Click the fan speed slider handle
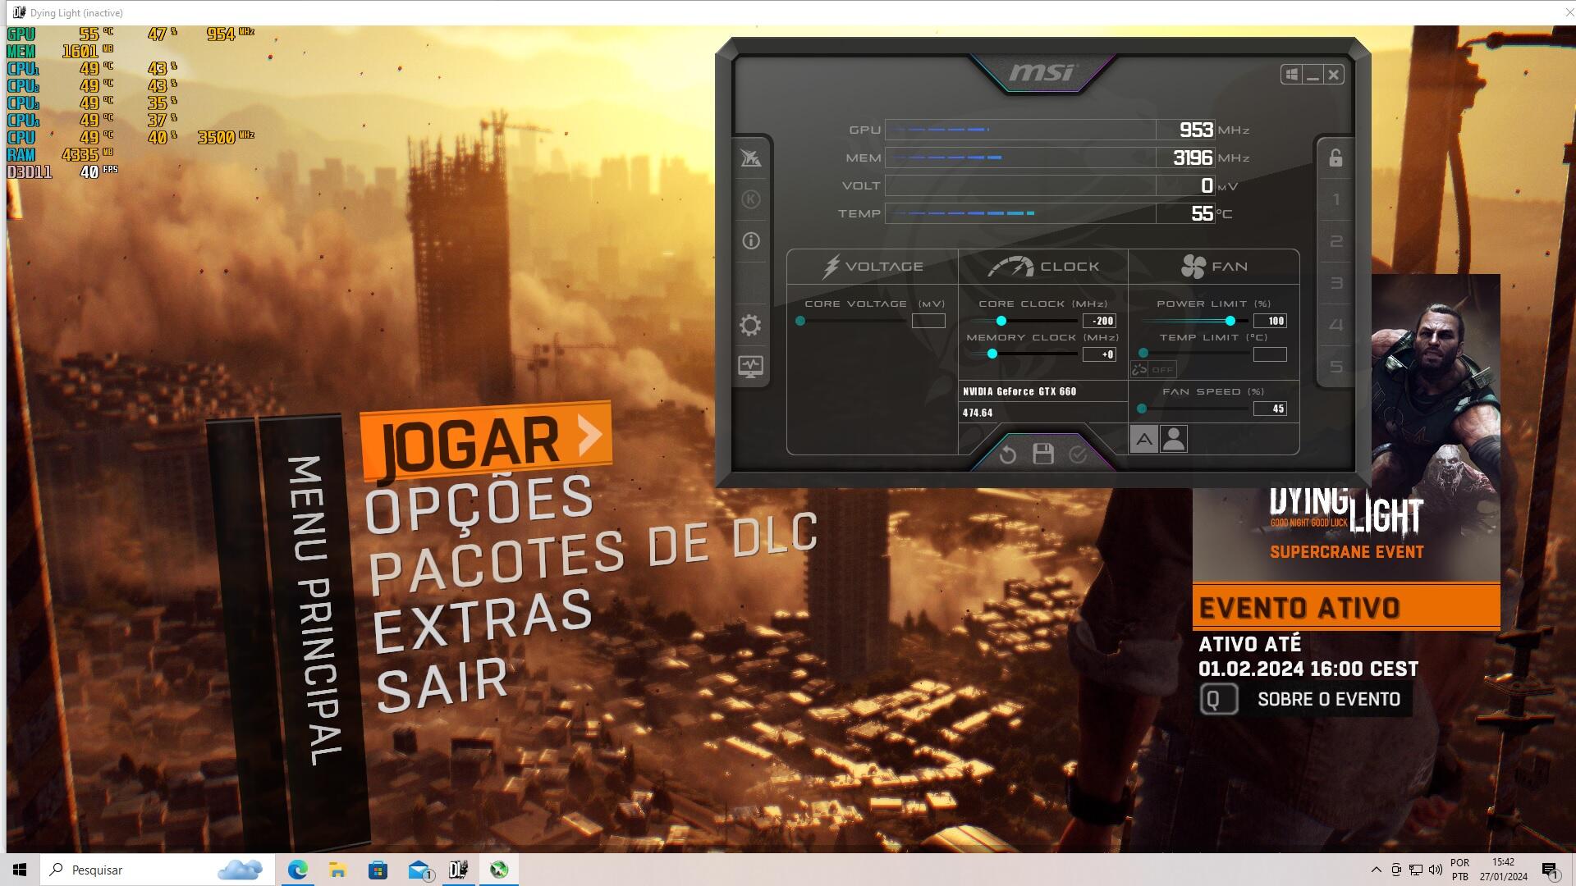The image size is (1576, 886). (x=1141, y=409)
